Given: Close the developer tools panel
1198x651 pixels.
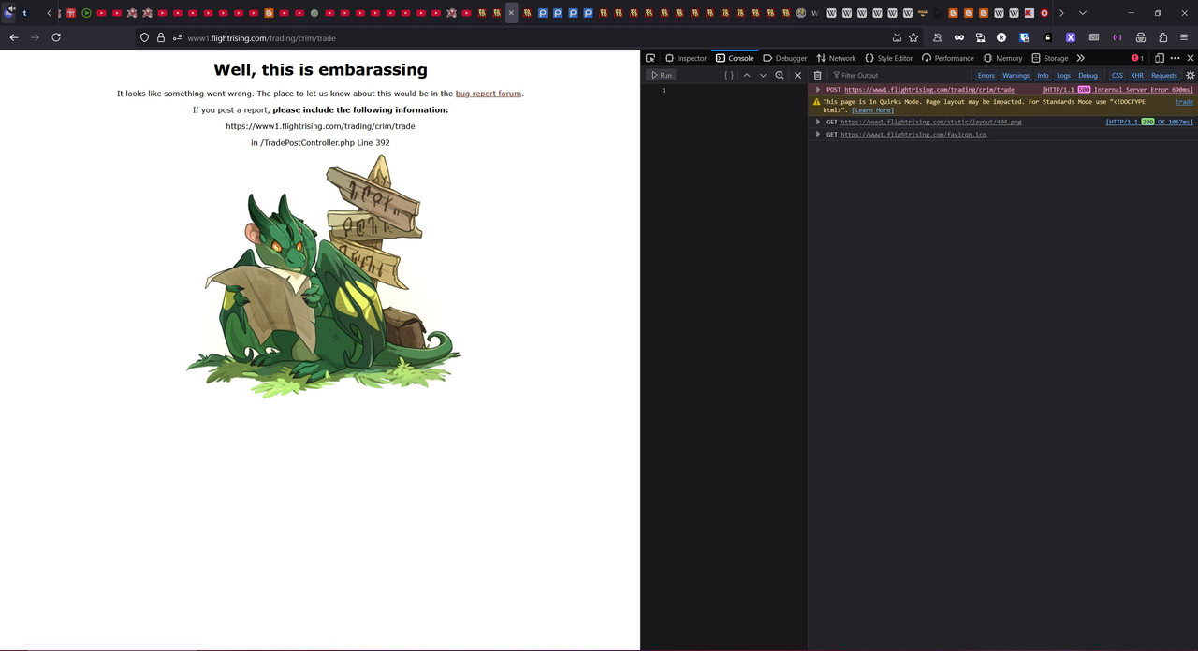Looking at the screenshot, I should (x=1191, y=58).
